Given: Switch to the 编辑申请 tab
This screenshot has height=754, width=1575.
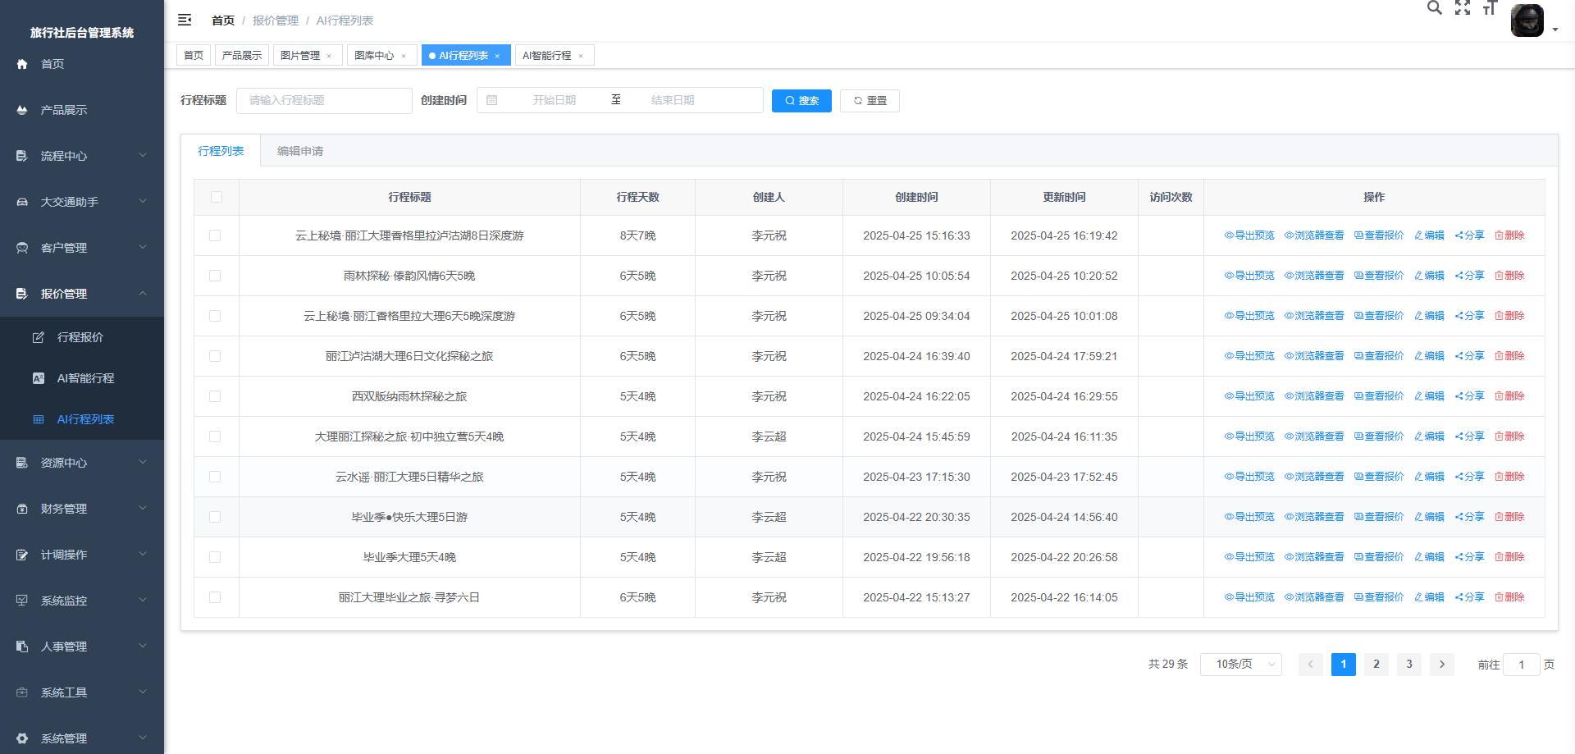Looking at the screenshot, I should point(300,151).
